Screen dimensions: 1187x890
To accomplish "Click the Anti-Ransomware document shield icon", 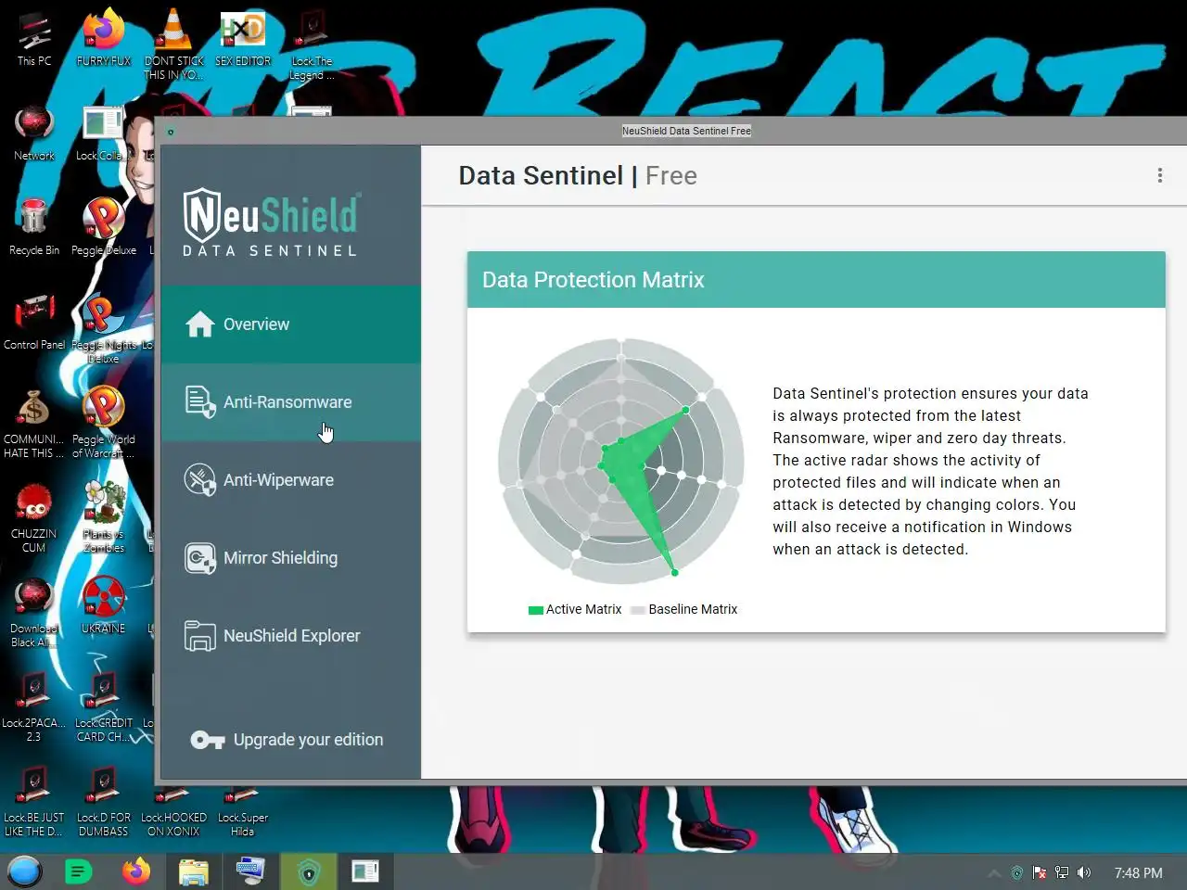I will [x=200, y=402].
